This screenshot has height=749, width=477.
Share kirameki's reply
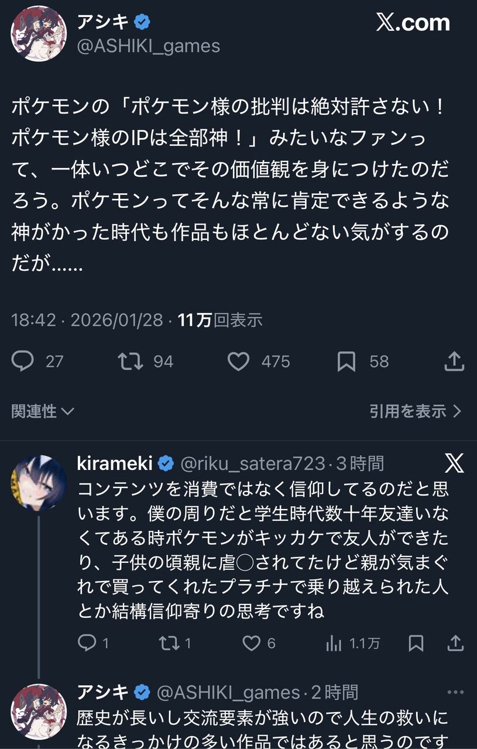(x=454, y=644)
